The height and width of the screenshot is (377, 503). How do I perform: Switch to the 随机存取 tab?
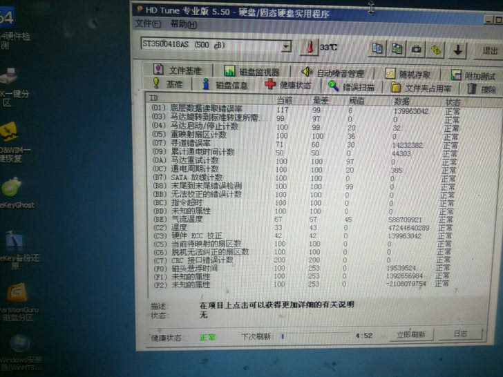pyautogui.click(x=408, y=74)
